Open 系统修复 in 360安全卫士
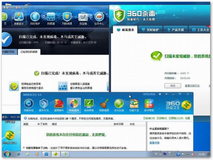Viewport: 213px width, 160px height. coord(89,105)
